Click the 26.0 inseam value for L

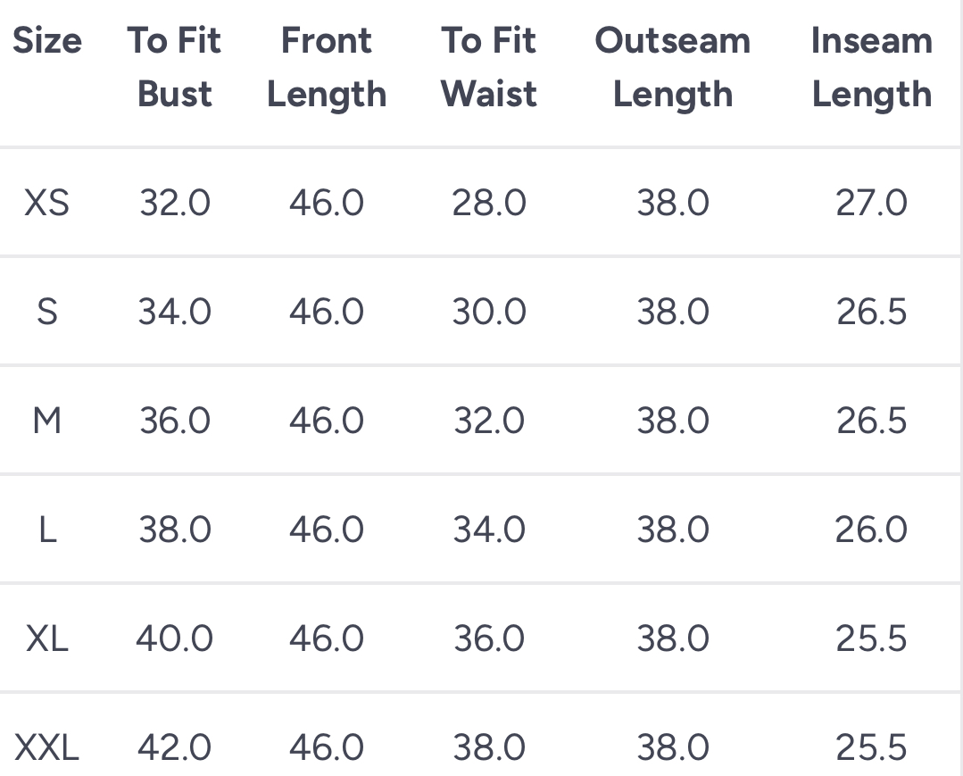coord(871,530)
